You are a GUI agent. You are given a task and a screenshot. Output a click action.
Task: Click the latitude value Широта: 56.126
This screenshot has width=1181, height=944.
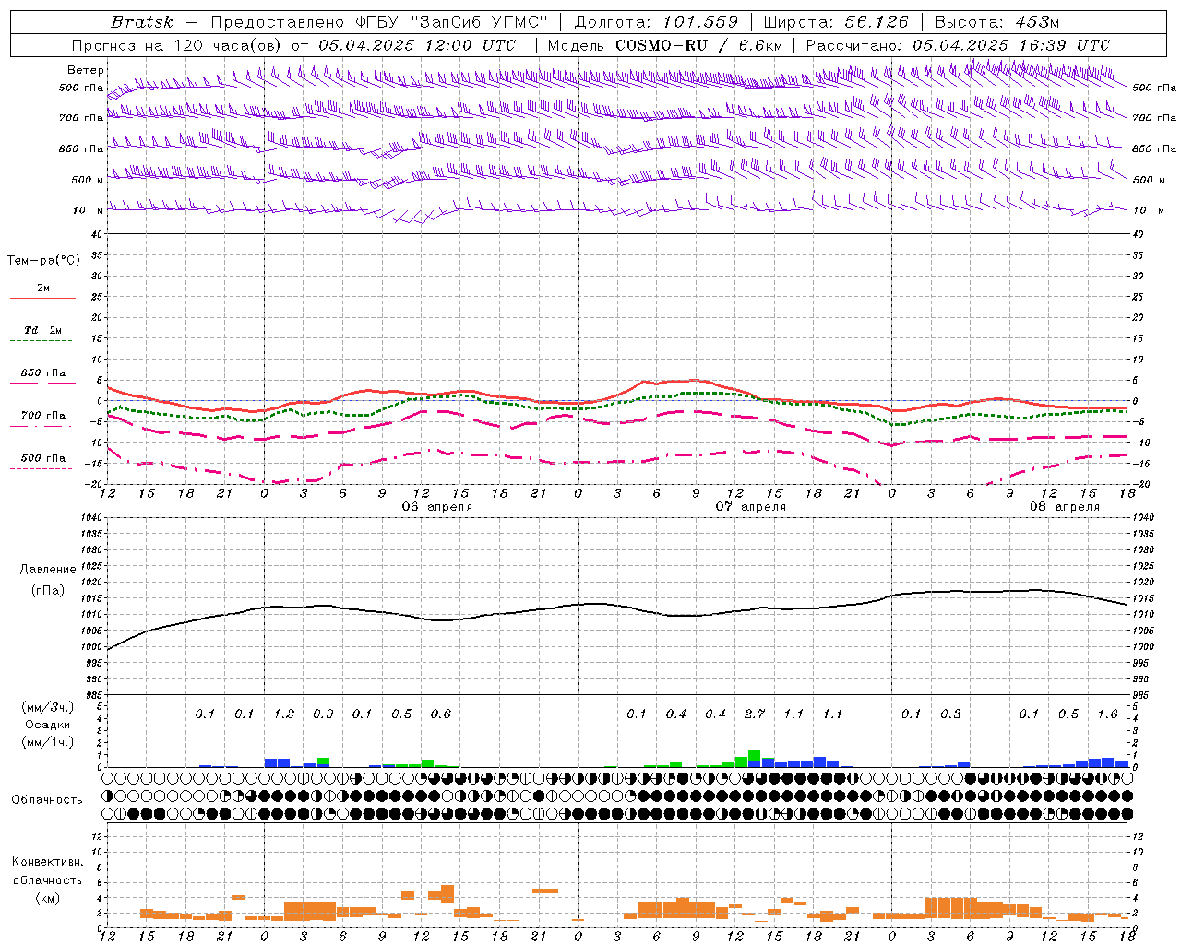[836, 22]
